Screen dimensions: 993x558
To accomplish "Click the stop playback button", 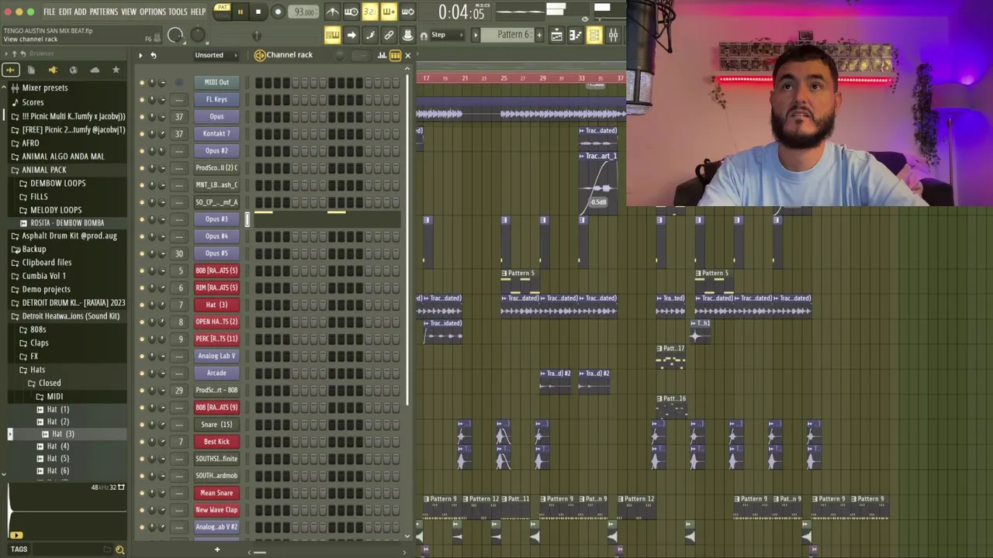I will pyautogui.click(x=258, y=12).
